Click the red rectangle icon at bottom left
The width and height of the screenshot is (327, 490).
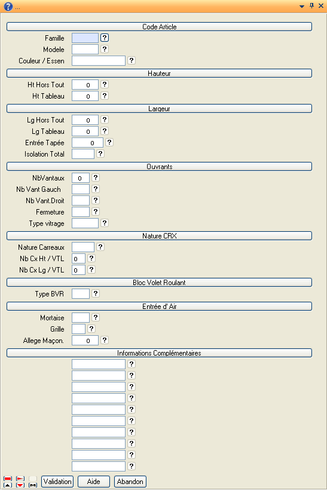coord(8,479)
